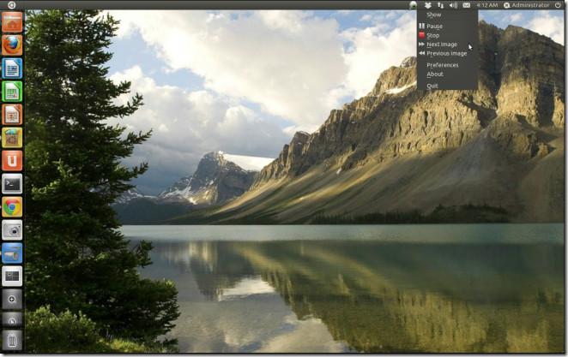Open the Trash in the launcher
This screenshot has height=357, width=568.
tap(12, 340)
